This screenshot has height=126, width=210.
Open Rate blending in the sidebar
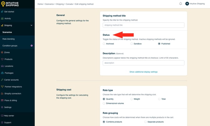[x=8, y=39]
